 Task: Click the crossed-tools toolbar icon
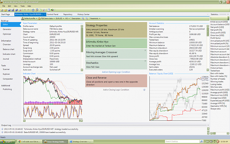44,10
